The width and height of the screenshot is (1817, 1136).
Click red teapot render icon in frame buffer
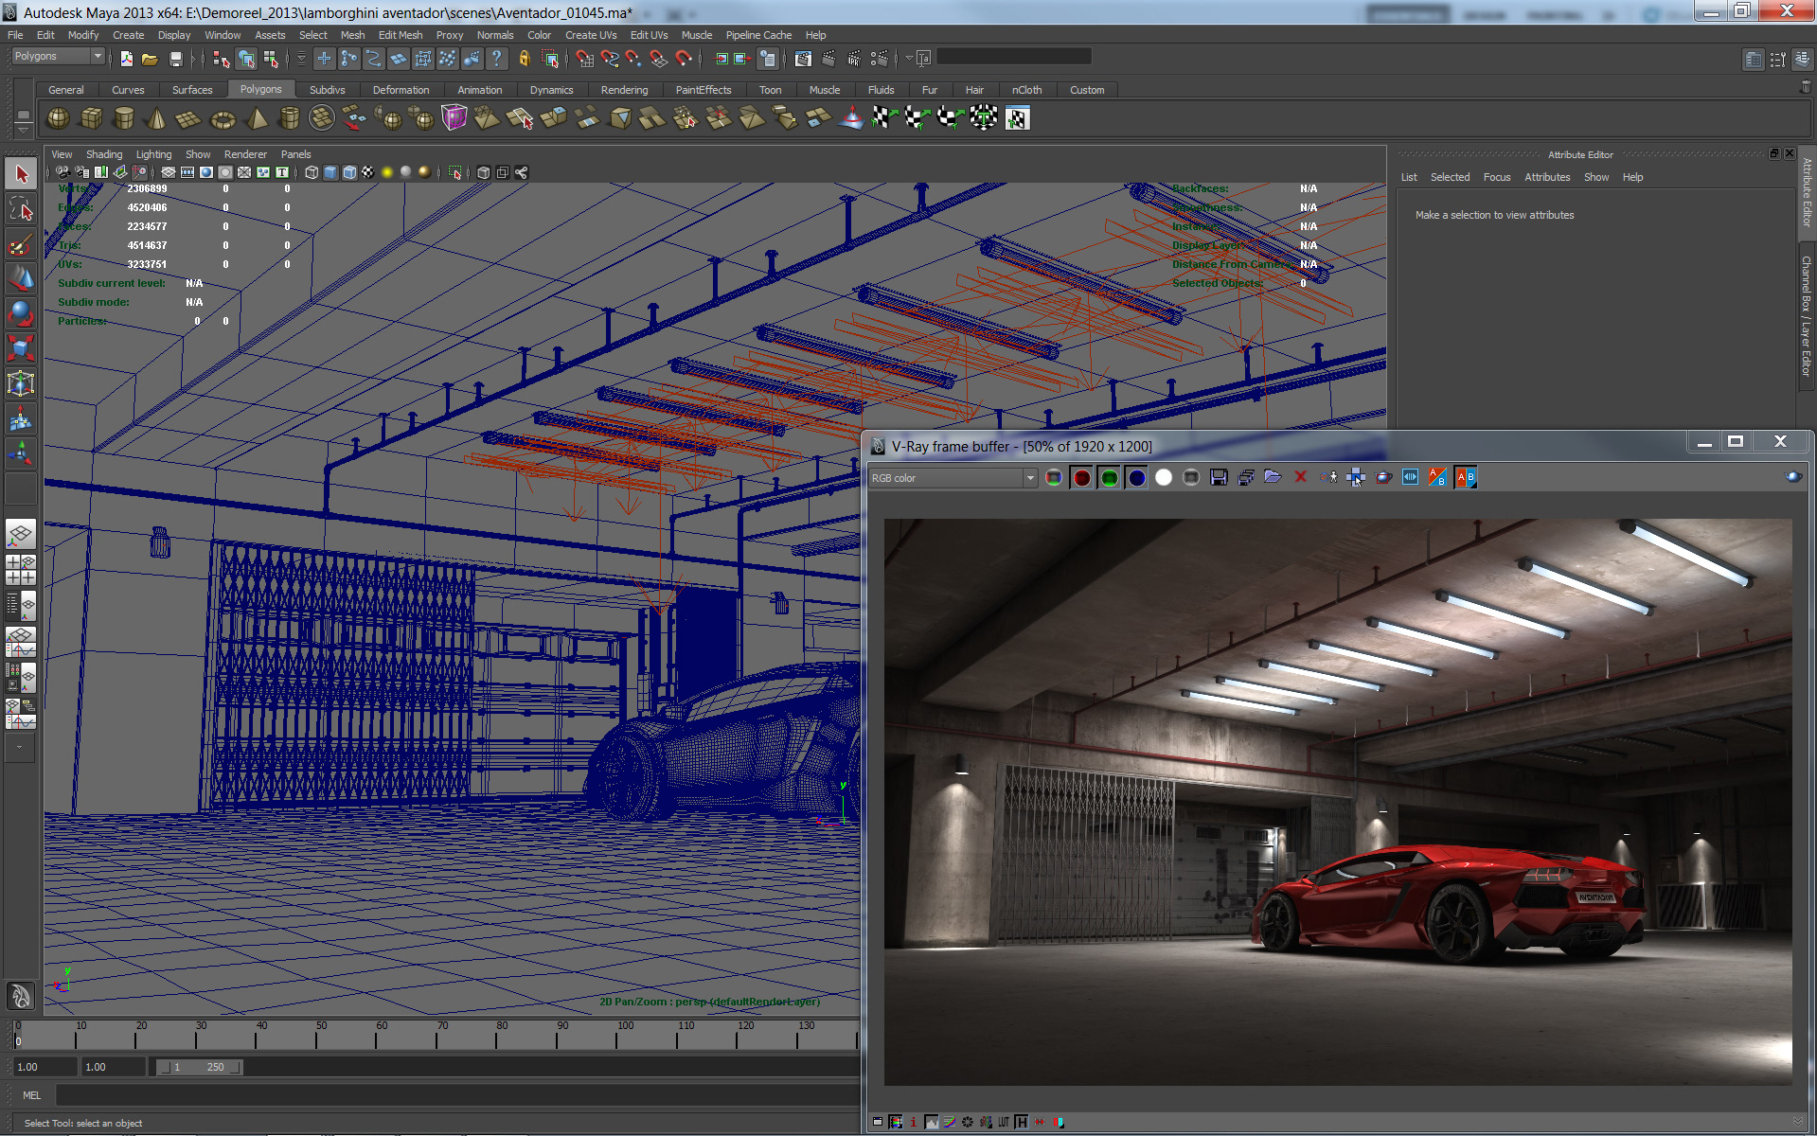pyautogui.click(x=1383, y=477)
